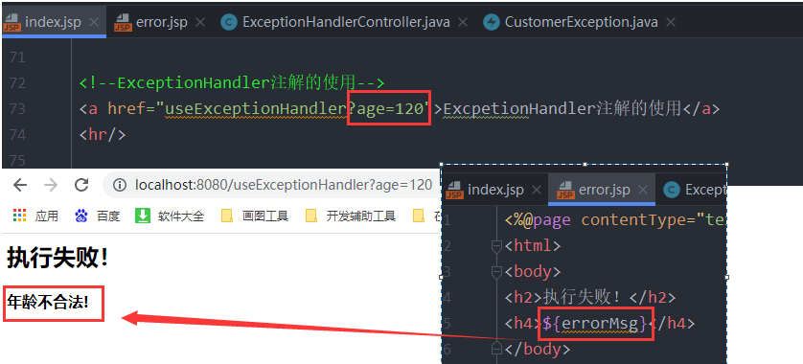Click JSP file icon on top error.jsp tab

point(123,23)
